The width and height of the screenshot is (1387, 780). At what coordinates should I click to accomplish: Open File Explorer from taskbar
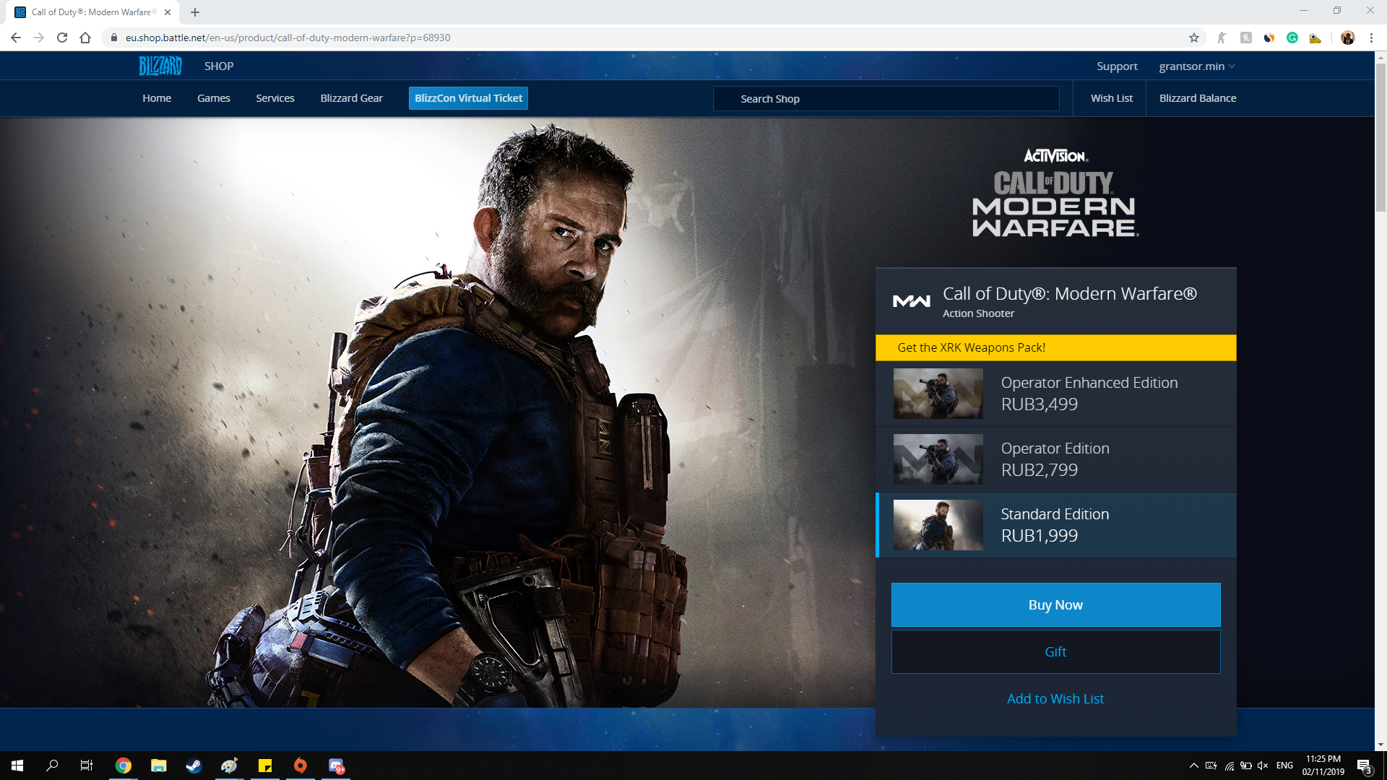point(159,766)
